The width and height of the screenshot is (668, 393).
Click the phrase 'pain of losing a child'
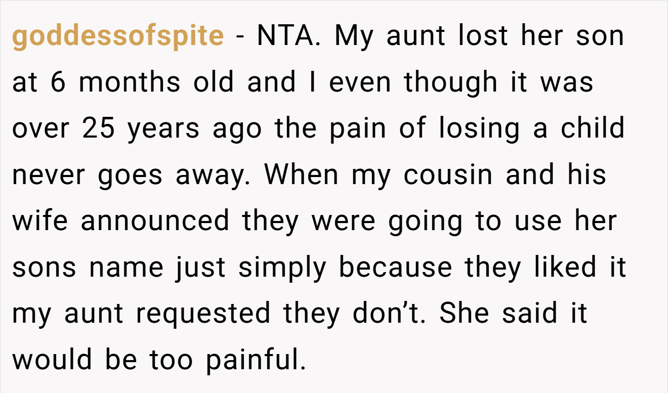[477, 128]
